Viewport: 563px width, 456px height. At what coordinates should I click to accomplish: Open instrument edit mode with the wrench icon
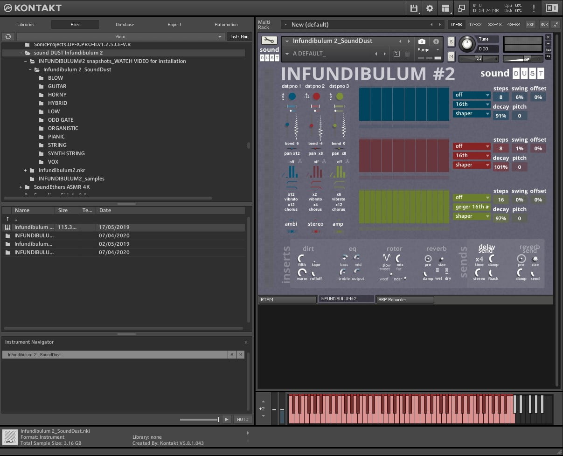point(270,41)
